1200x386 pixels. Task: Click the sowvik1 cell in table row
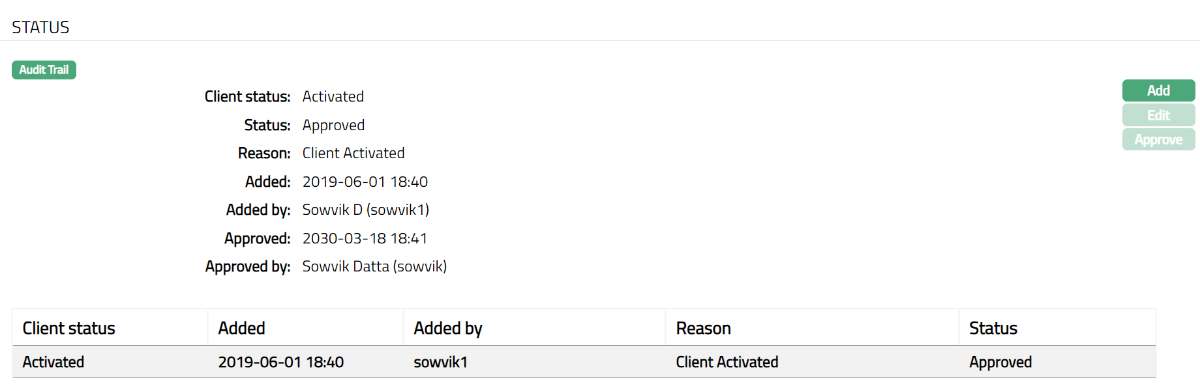point(440,362)
